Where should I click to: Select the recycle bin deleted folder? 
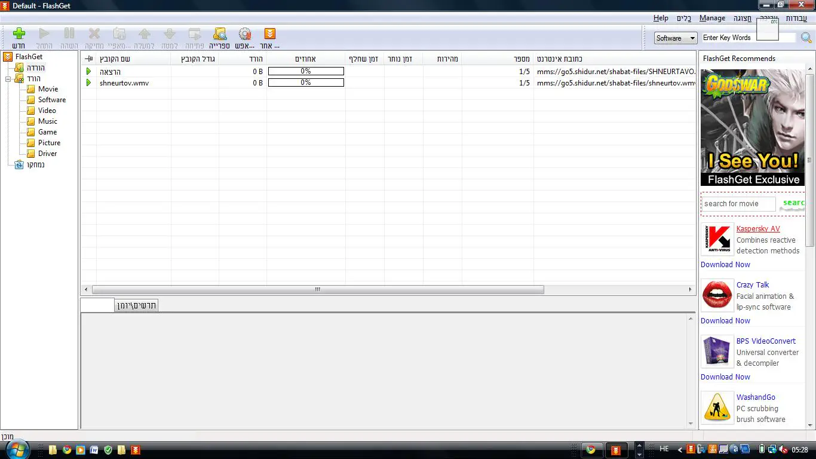point(19,164)
